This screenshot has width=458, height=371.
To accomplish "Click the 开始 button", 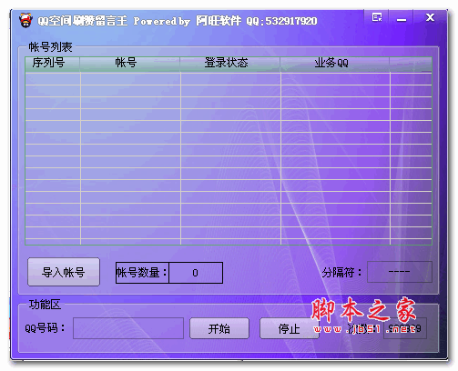I will coord(219,328).
